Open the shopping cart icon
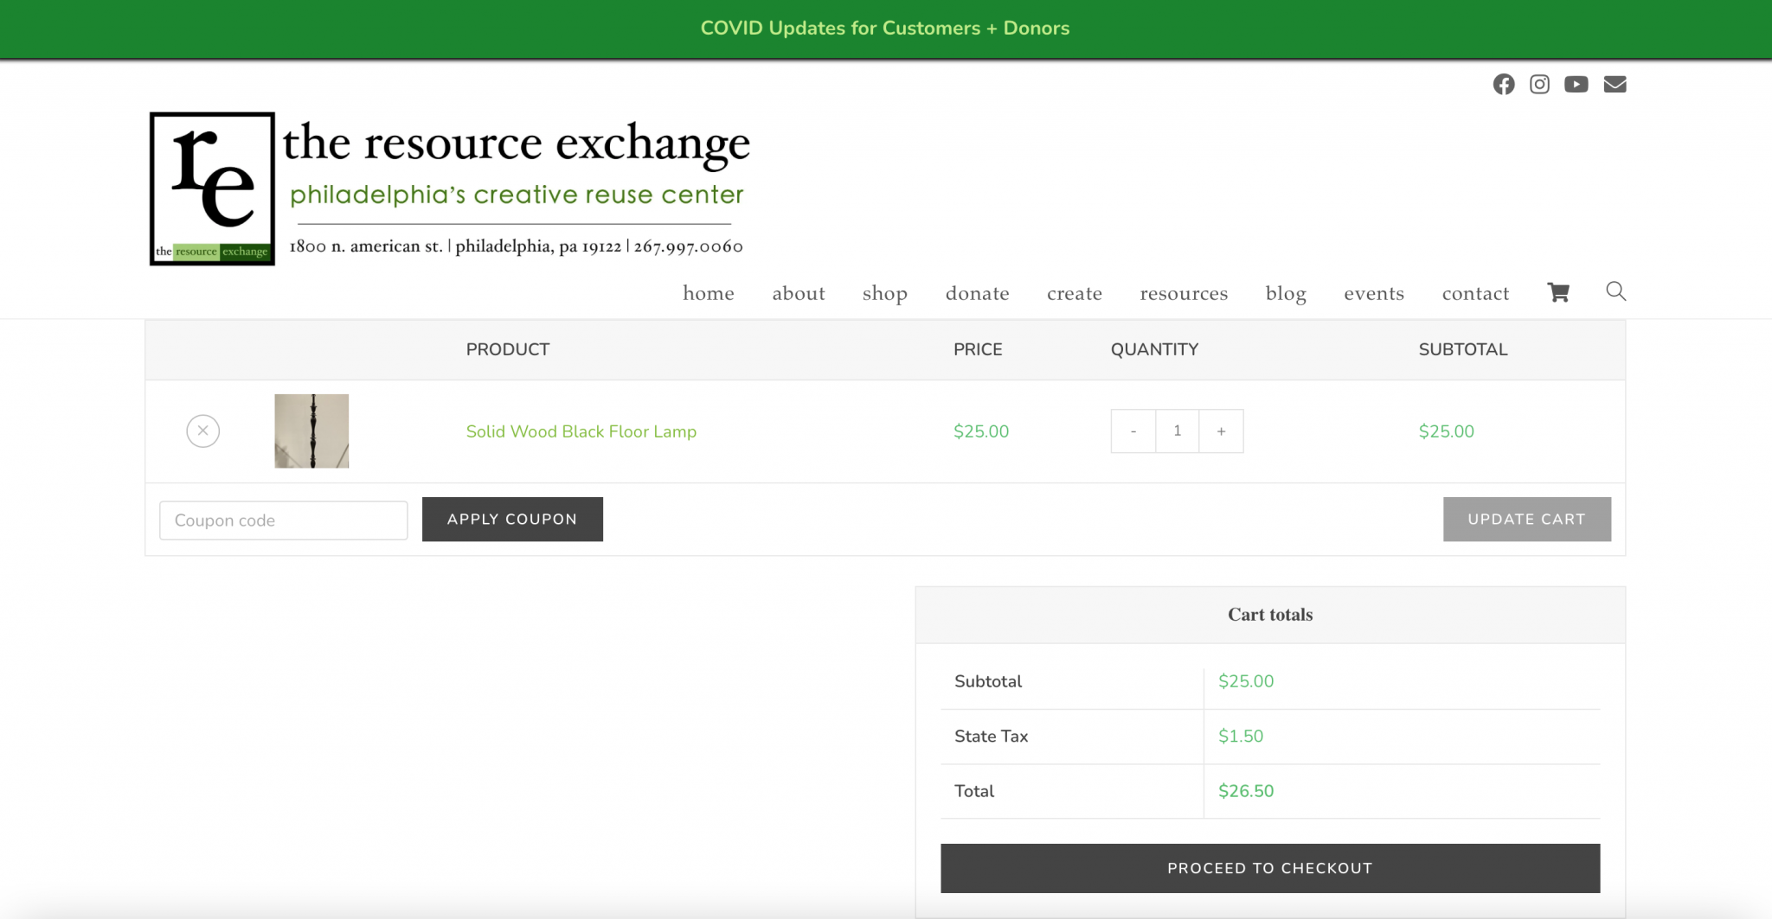 [1559, 292]
